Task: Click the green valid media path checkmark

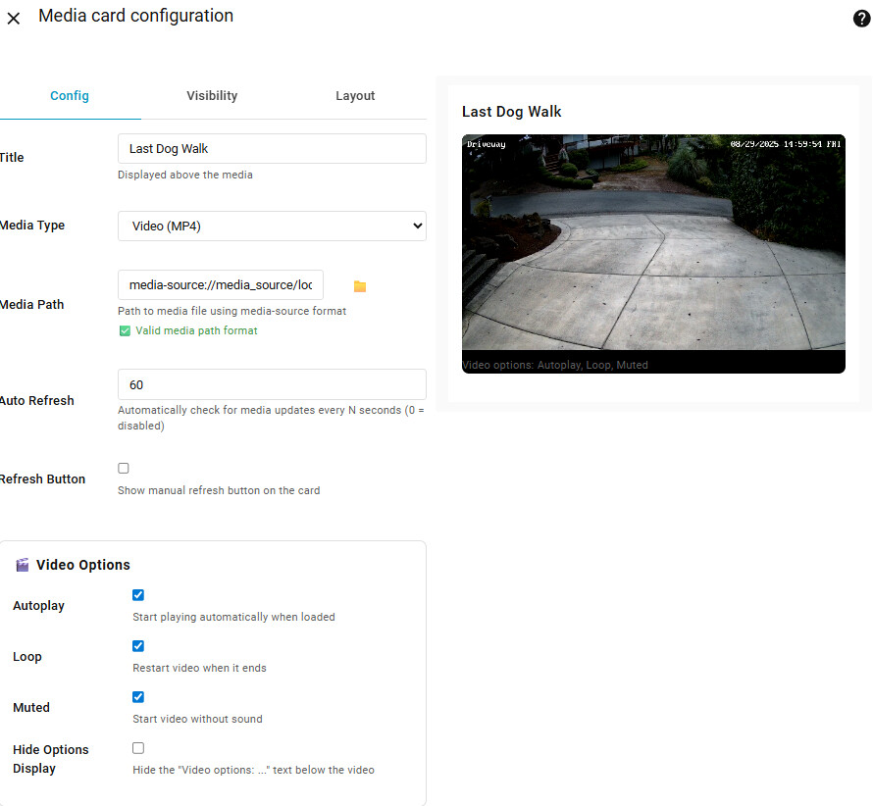Action: tap(124, 331)
